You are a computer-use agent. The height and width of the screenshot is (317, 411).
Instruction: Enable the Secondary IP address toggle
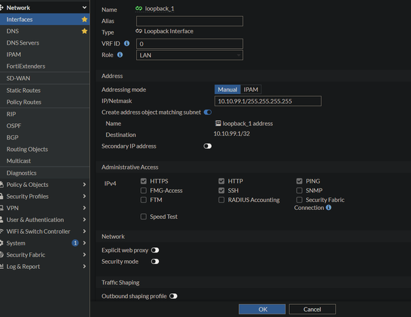207,146
